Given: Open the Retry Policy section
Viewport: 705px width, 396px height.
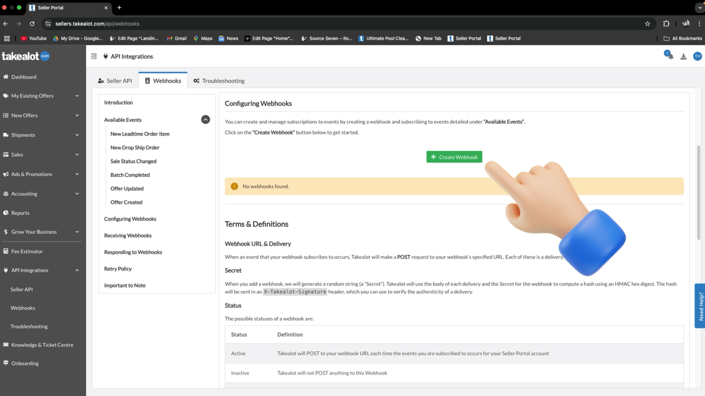Looking at the screenshot, I should pos(118,269).
